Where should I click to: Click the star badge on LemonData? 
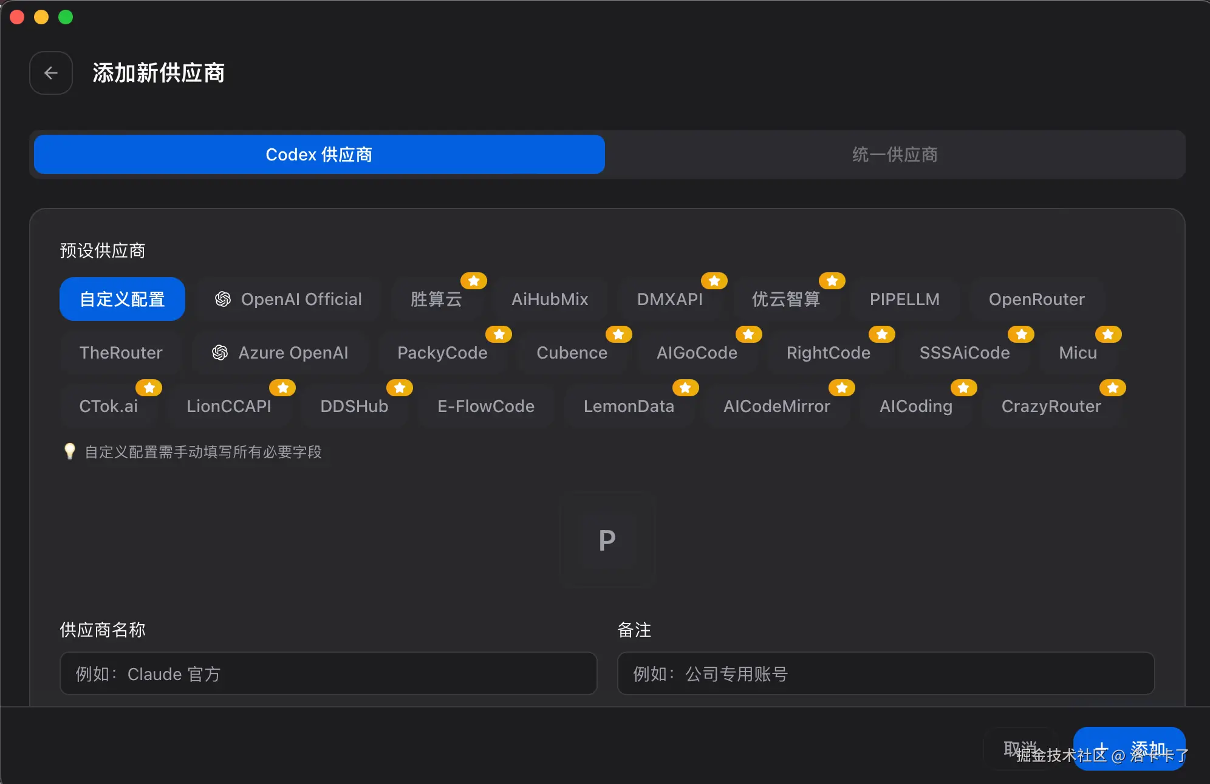pos(686,388)
